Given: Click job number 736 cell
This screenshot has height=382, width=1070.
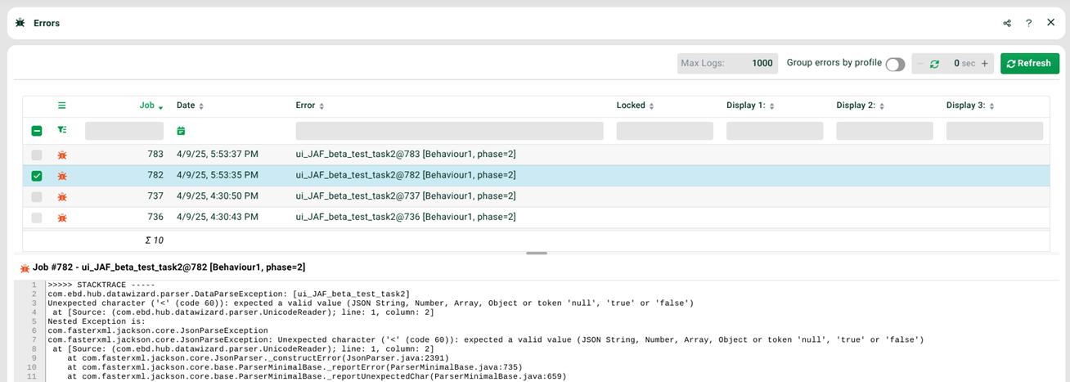Looking at the screenshot, I should [x=155, y=218].
